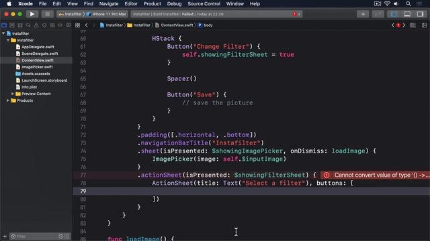Add editor on right
This screenshot has width=430, height=241.
click(424, 25)
